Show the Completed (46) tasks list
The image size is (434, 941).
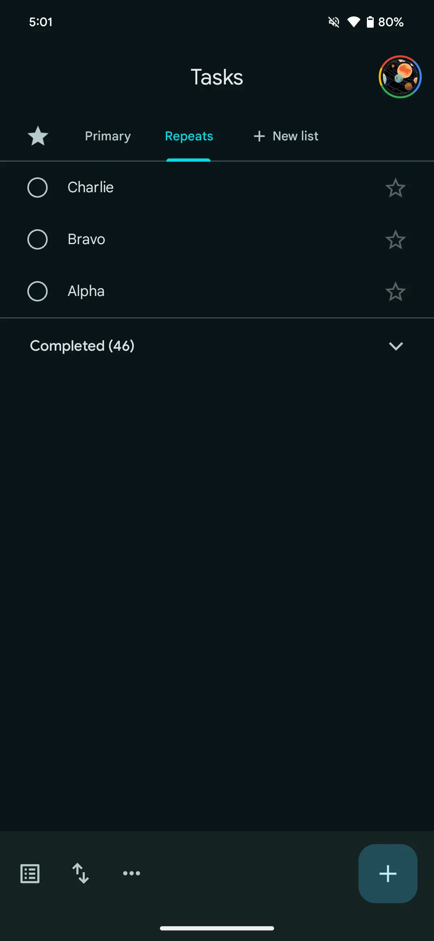(x=82, y=346)
